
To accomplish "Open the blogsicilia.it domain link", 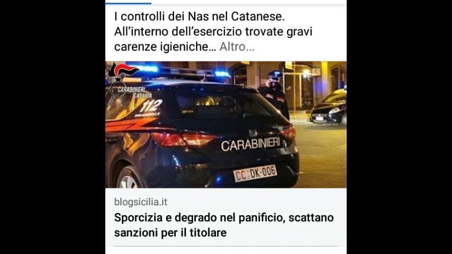I will tap(141, 202).
